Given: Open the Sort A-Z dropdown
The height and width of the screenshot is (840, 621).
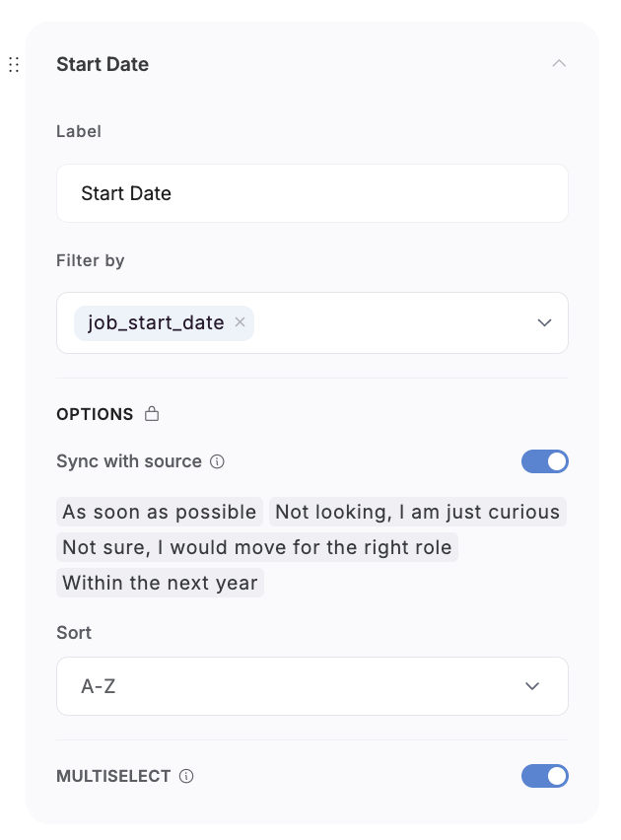Looking at the screenshot, I should point(311,686).
